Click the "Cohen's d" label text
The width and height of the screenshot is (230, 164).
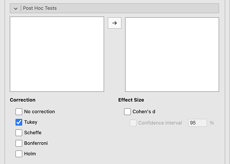pos(144,112)
